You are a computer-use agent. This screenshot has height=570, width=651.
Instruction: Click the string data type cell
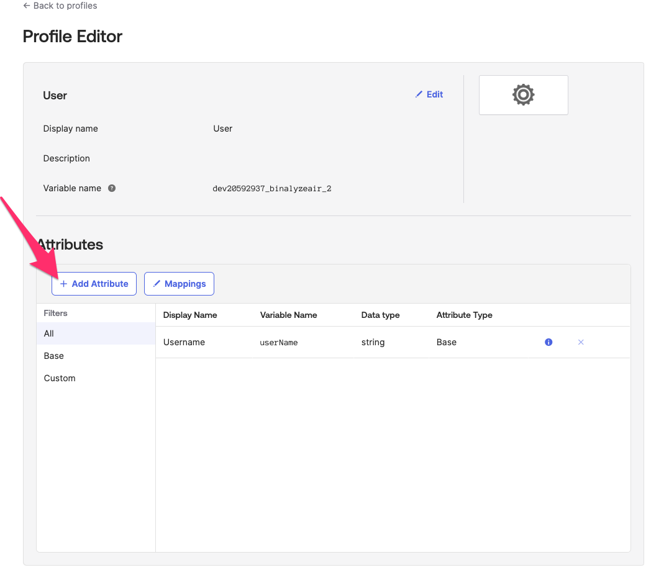coord(373,342)
